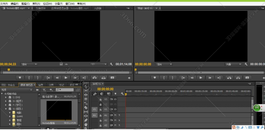Select the Track Select tool
This screenshot has height=130, width=265.
point(86,91)
